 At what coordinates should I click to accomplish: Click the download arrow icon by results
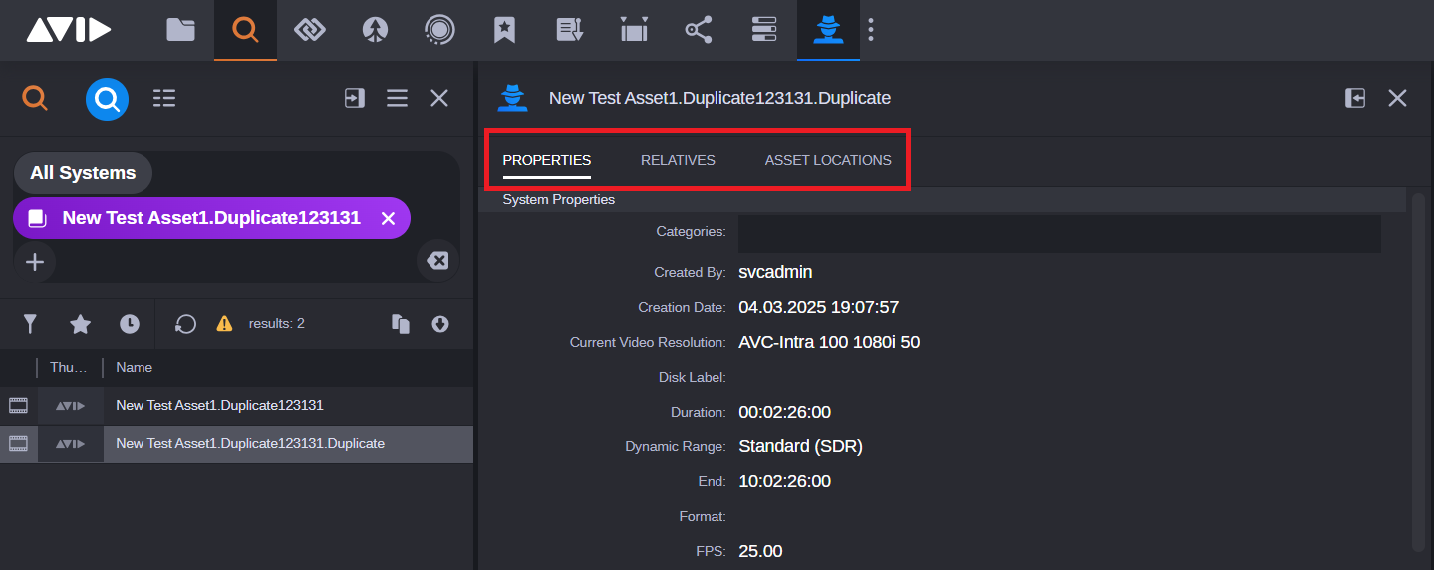pos(440,324)
